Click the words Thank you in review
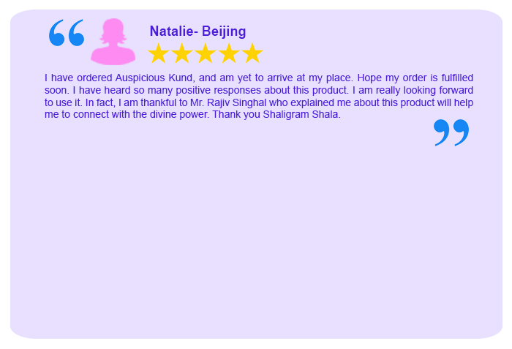This screenshot has height=349, width=512. tap(236, 115)
